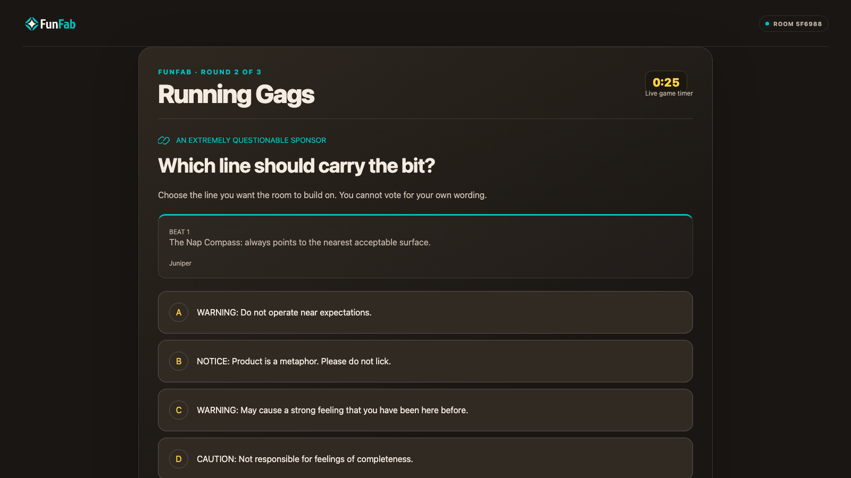Click the Room 5F6988 badge
Screen dimensions: 851x478
(794, 24)
